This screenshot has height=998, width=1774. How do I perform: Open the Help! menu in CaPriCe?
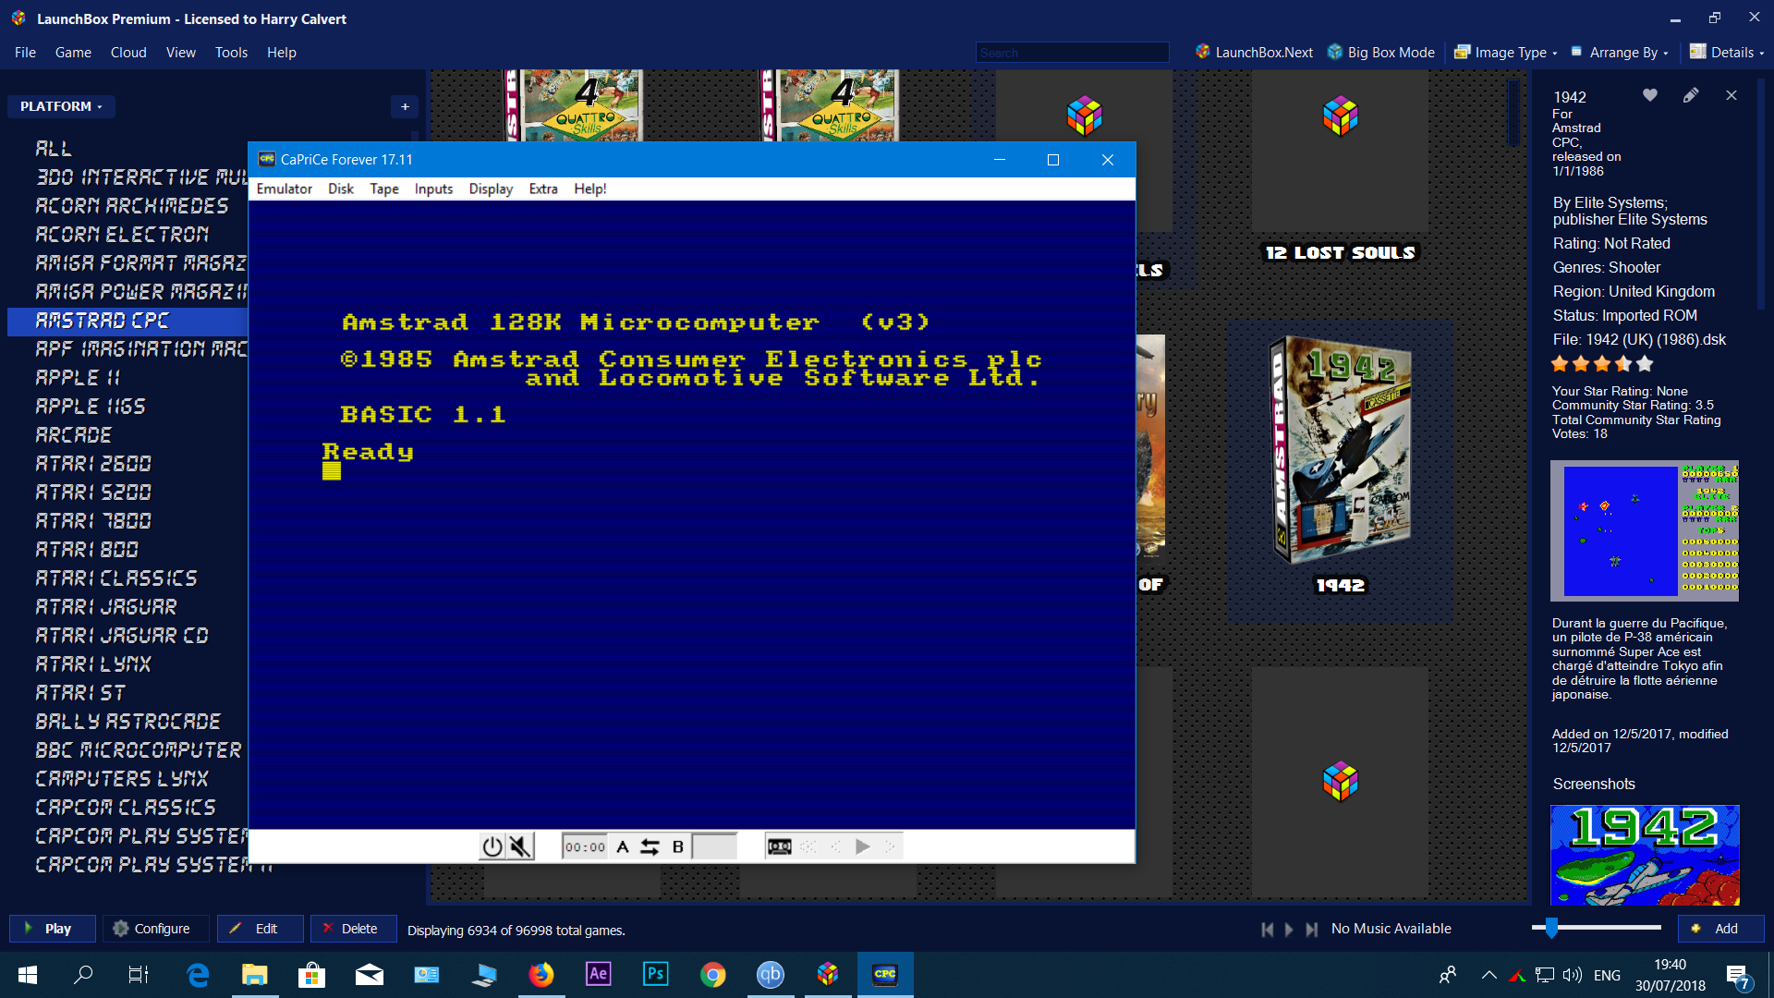590,189
